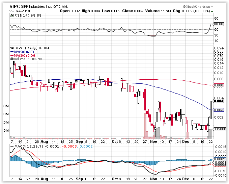
Task: Click the Volume 11.6M header value
Action: (163, 11)
